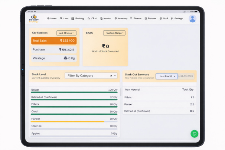Image resolution: width=225 pixels, height=150 pixels.
Task: Click the Lead headset icon
Action: 61,19
